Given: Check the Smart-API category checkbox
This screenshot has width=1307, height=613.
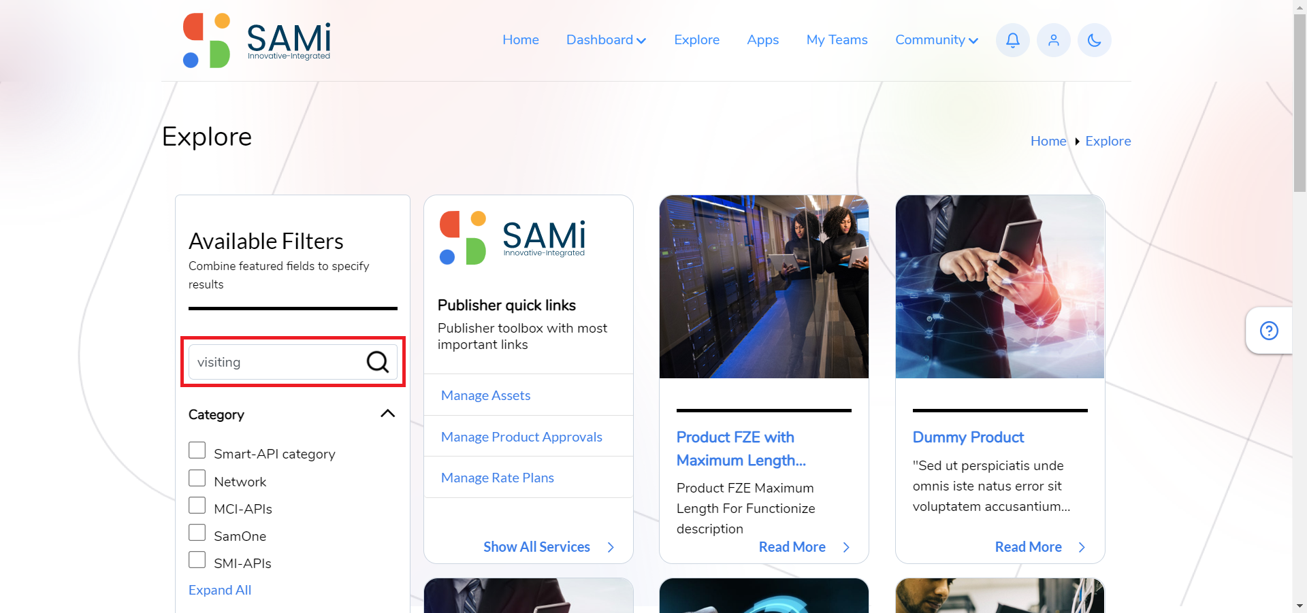Looking at the screenshot, I should pos(197,450).
